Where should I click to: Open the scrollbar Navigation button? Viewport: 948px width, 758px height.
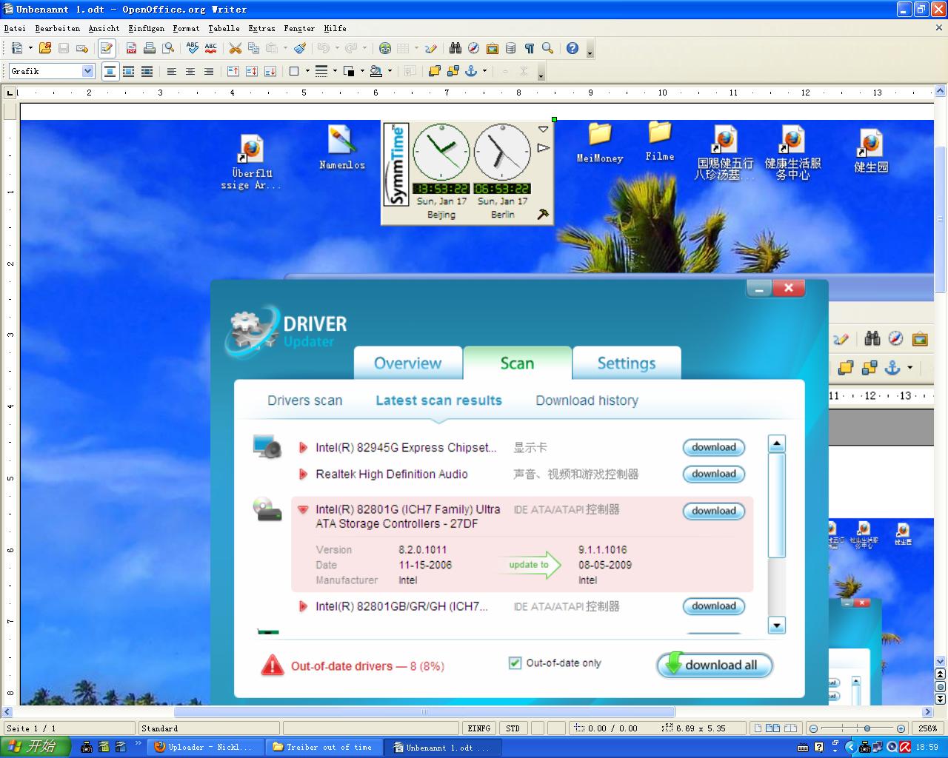click(941, 686)
